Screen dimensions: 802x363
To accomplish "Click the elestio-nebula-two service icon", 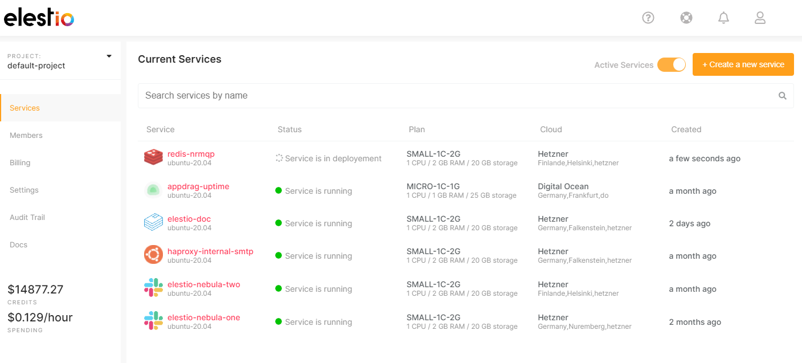I will pyautogui.click(x=153, y=288).
